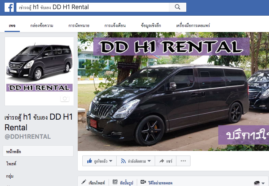Expand the Following dropdown button

(136, 161)
